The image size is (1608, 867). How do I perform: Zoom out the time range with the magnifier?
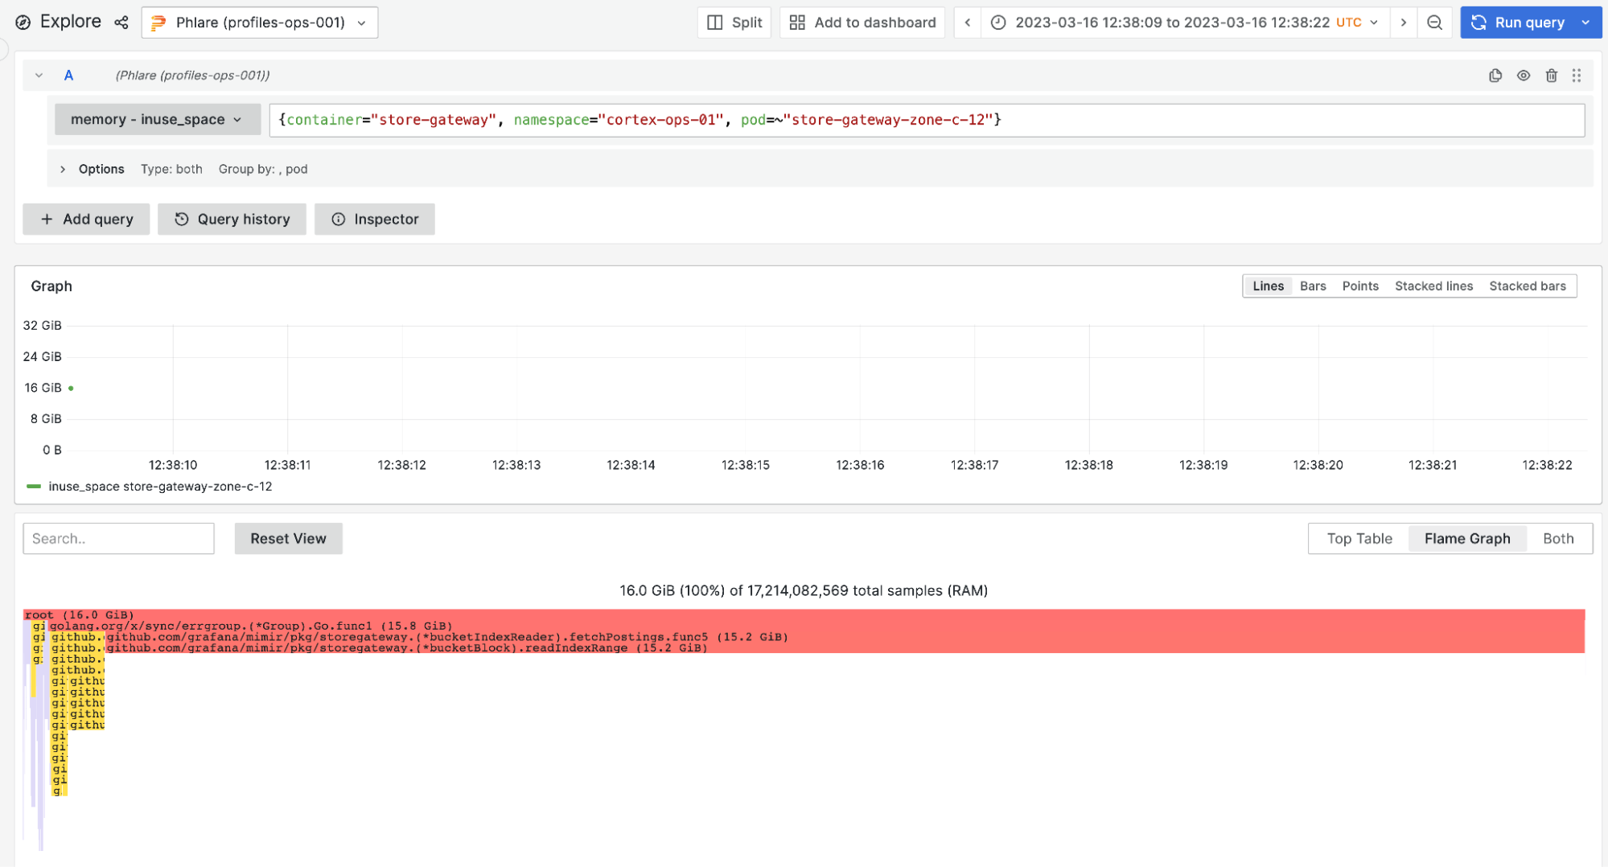coord(1434,23)
